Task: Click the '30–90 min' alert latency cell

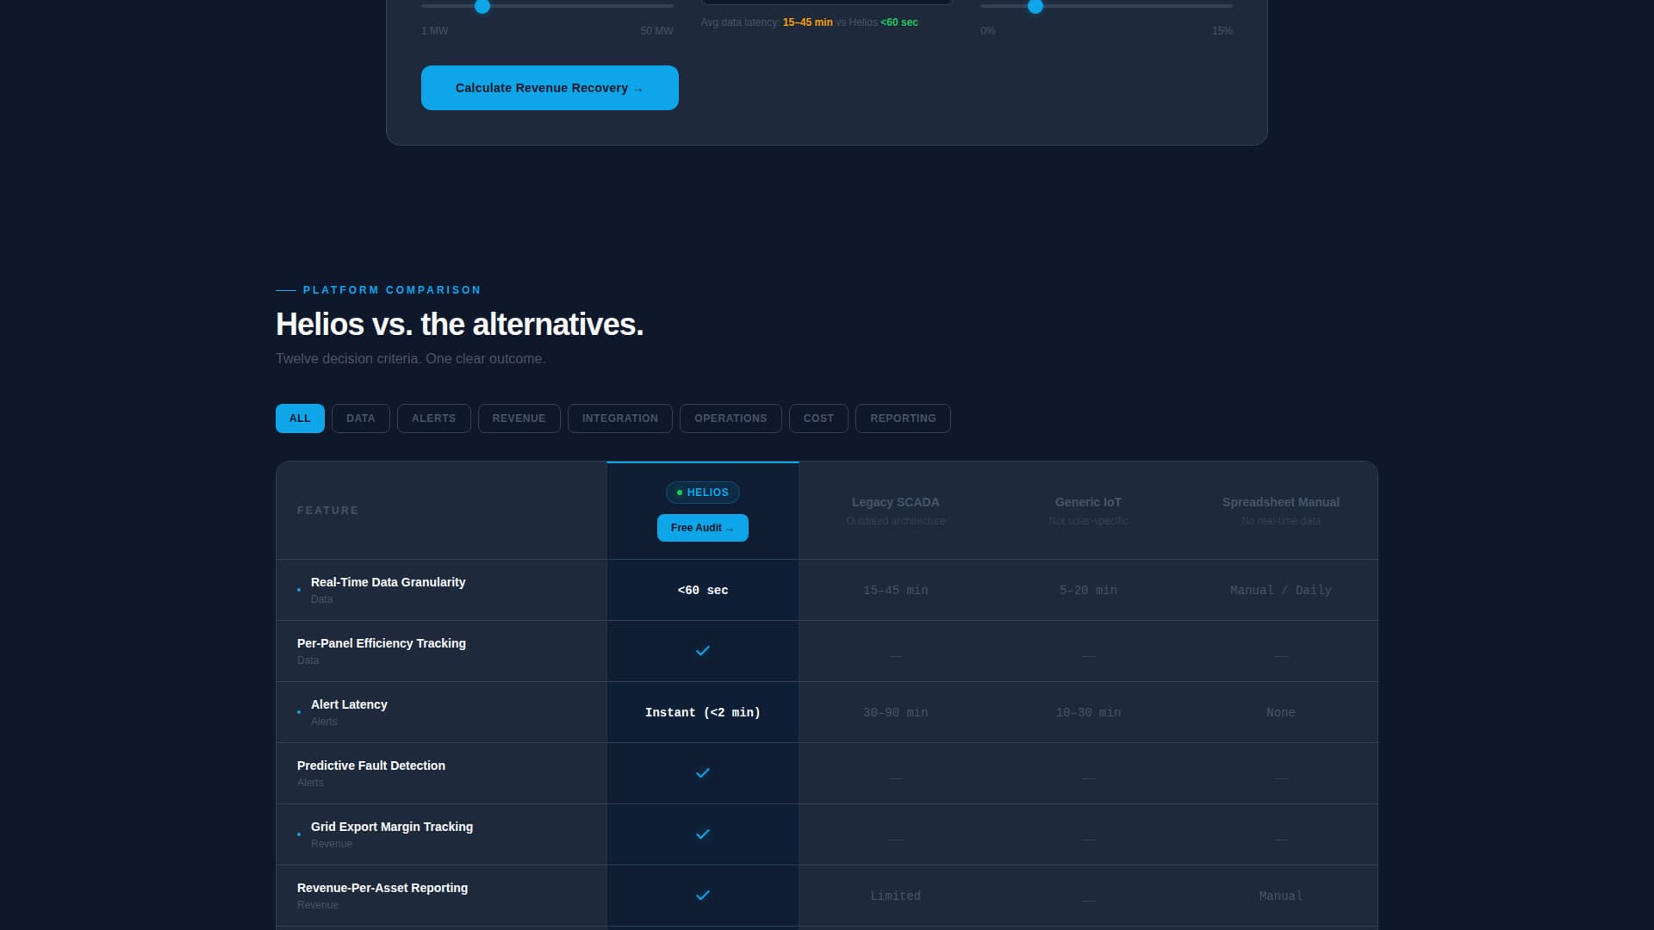Action: click(896, 713)
